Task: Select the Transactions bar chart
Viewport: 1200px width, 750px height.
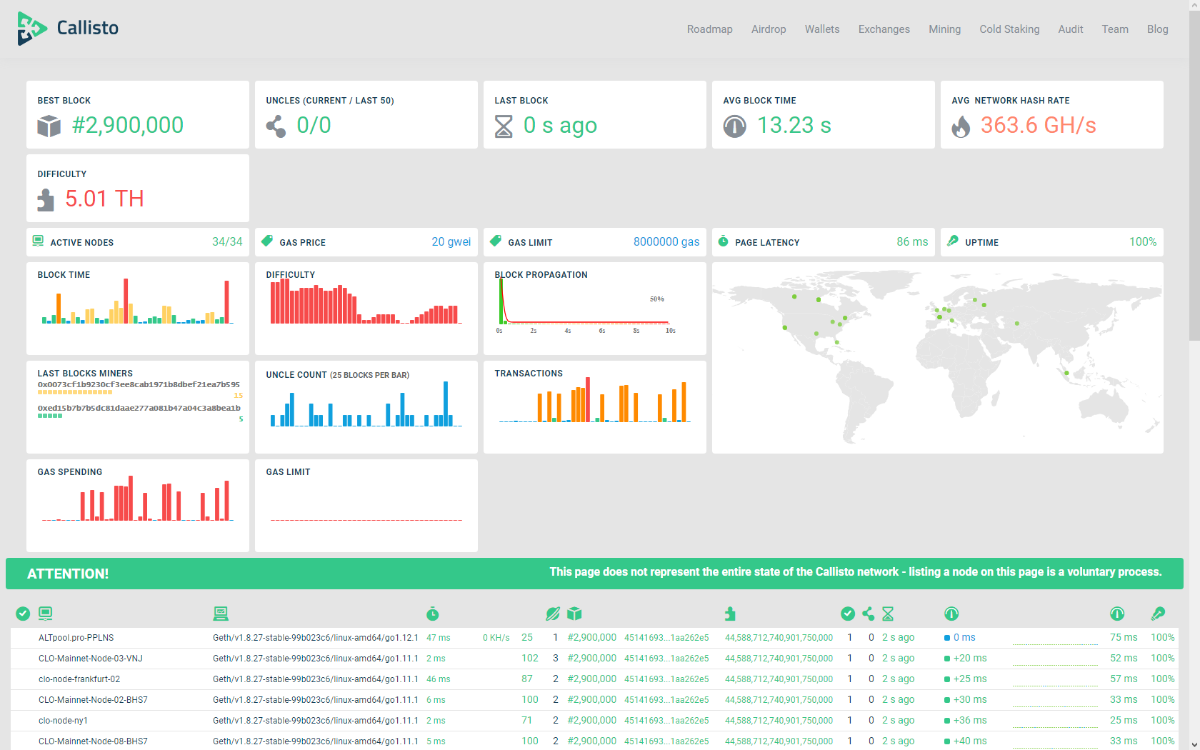Action: pos(594,400)
